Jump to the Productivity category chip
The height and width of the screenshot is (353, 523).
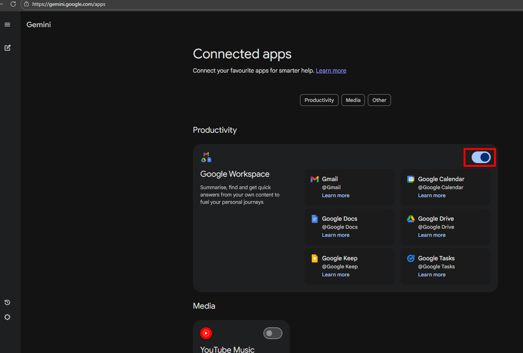(319, 100)
